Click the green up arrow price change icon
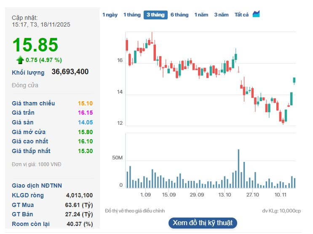313x234 pixels. pyautogui.click(x=20, y=60)
